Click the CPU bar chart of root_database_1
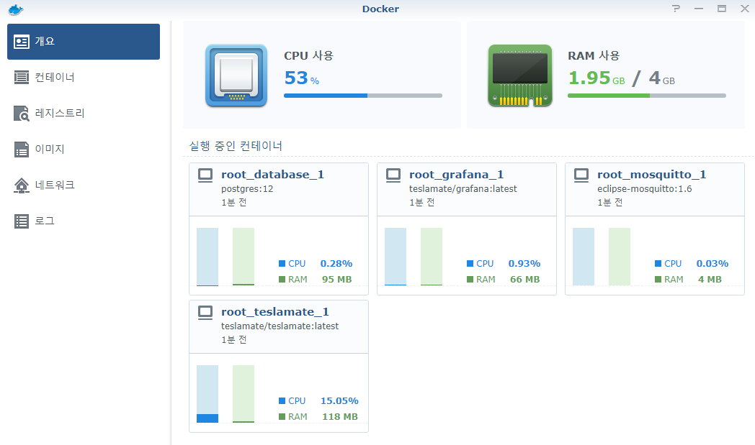This screenshot has width=755, height=445. pos(207,257)
